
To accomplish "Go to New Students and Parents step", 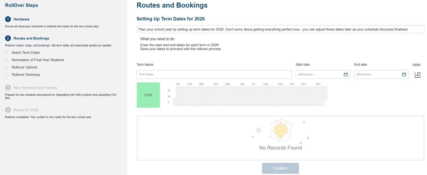I will pyautogui.click(x=35, y=88).
